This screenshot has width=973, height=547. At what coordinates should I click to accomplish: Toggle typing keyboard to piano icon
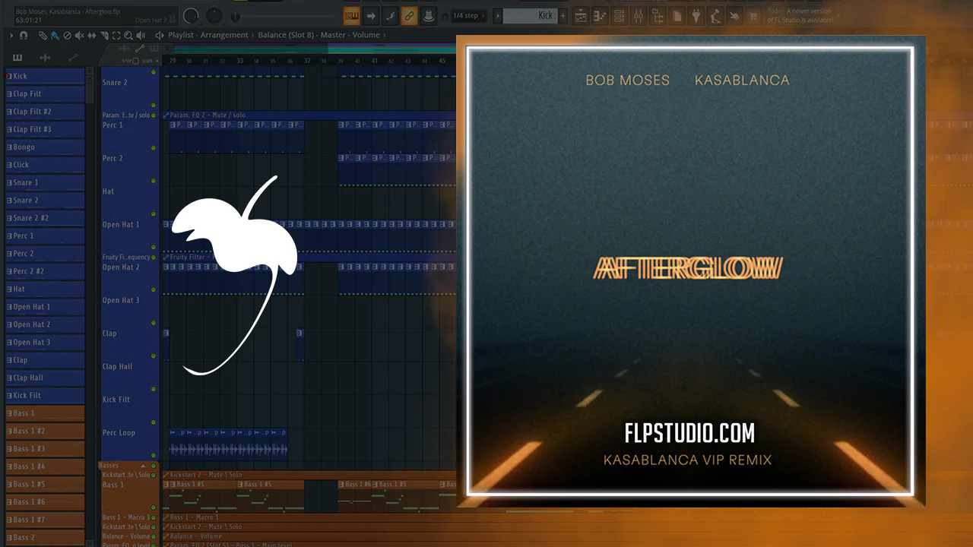[x=352, y=15]
